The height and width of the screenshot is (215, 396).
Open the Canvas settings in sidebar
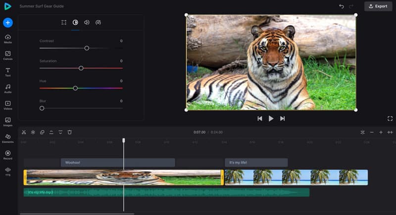[x=8, y=55]
